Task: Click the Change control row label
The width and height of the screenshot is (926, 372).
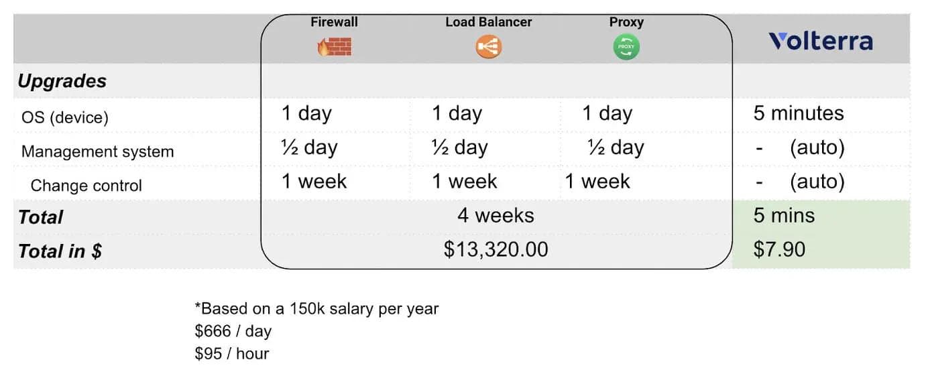Action: pyautogui.click(x=86, y=186)
